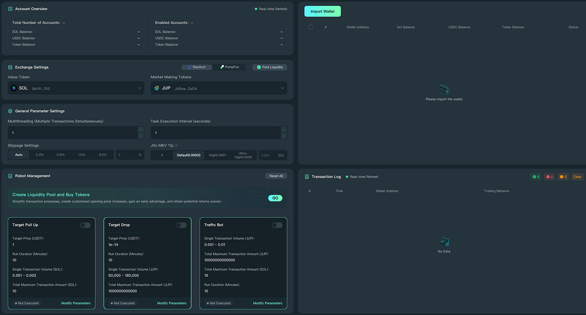Modify Parameters for Target Pull Up
The image size is (586, 315).
point(76,303)
